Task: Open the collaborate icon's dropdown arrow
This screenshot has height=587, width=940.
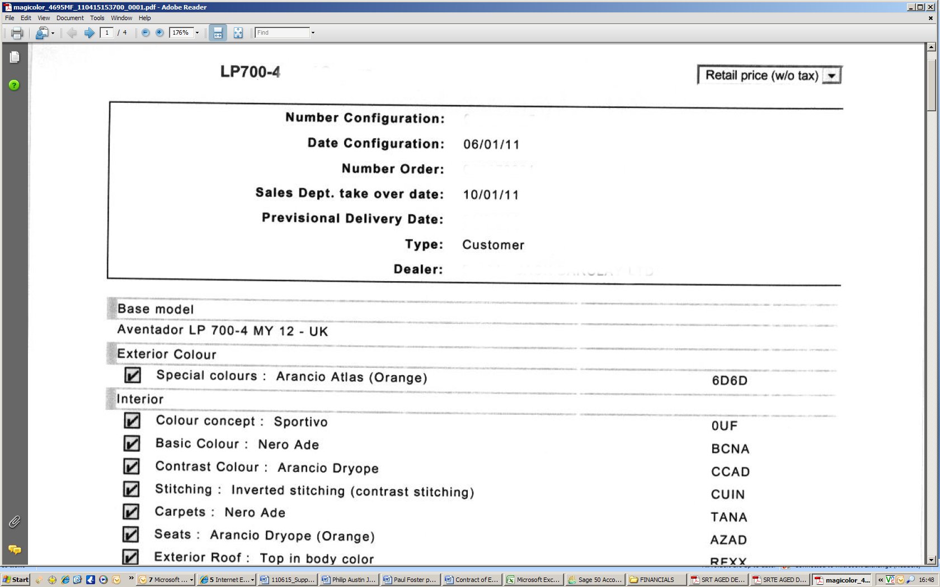Action: [53, 33]
